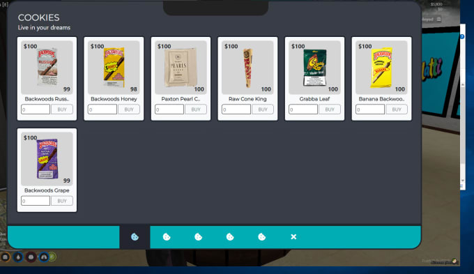This screenshot has height=274, width=474.
Task: Click the brain stress HUD icon
Action: pyautogui.click(x=31, y=257)
